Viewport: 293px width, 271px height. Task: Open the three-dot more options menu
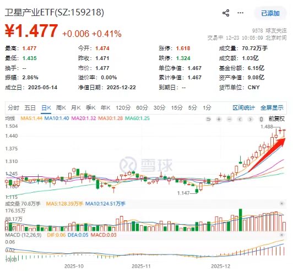[x=240, y=13]
